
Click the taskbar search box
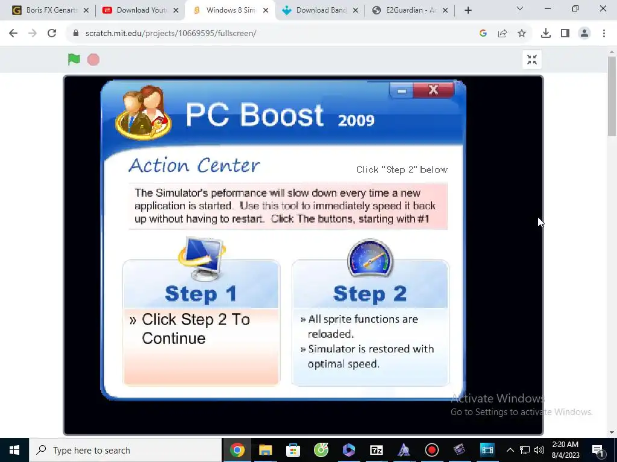(x=125, y=450)
